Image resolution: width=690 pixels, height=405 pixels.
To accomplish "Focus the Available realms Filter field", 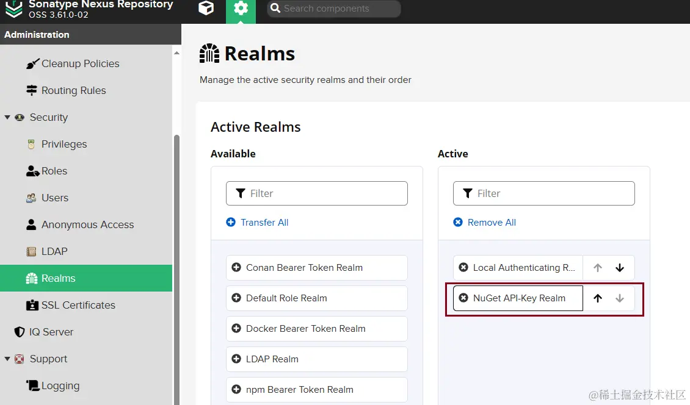I will pyautogui.click(x=317, y=193).
